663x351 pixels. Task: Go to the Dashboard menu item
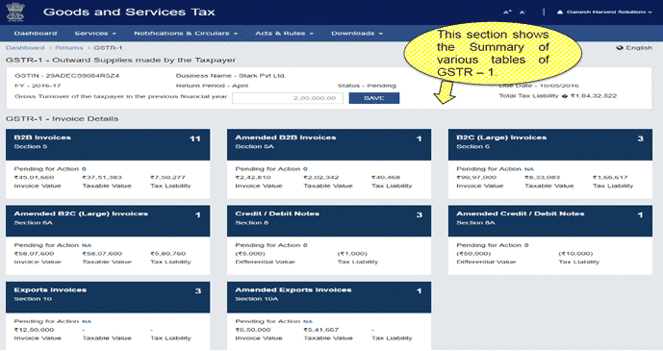(x=35, y=33)
